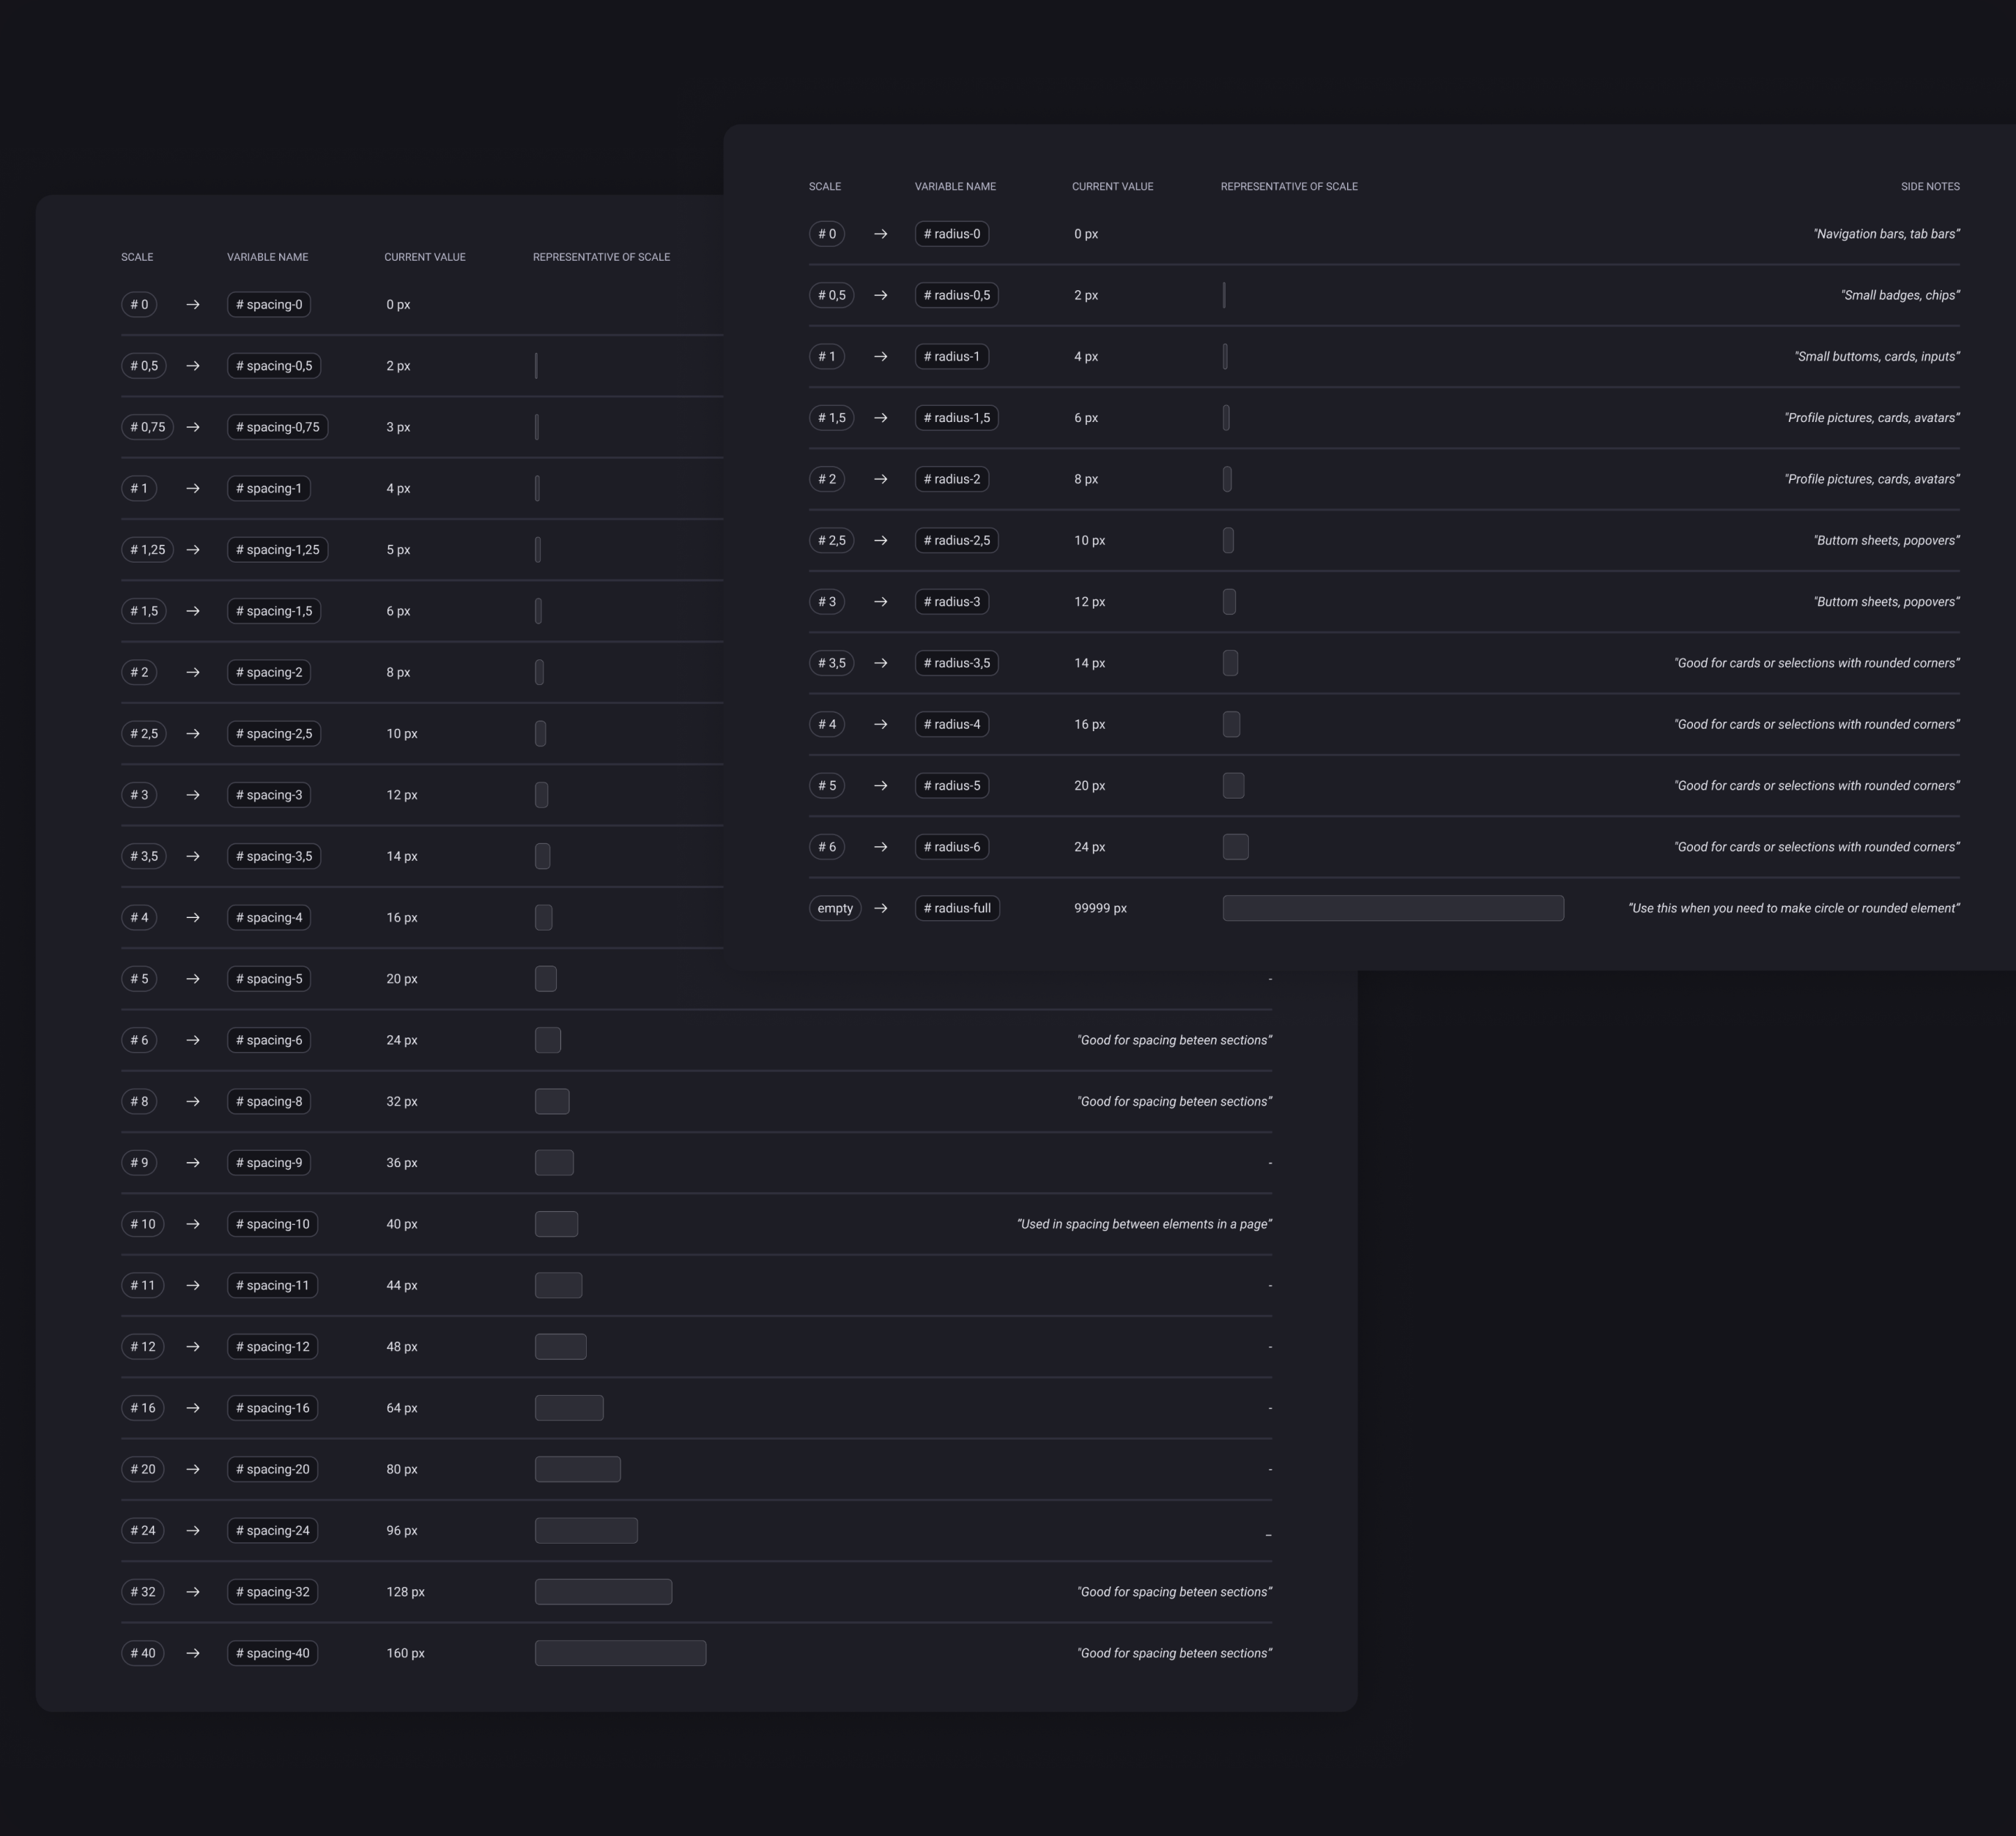This screenshot has width=2016, height=1836.
Task: Click the scale box representing radius-6
Action: point(1236,847)
